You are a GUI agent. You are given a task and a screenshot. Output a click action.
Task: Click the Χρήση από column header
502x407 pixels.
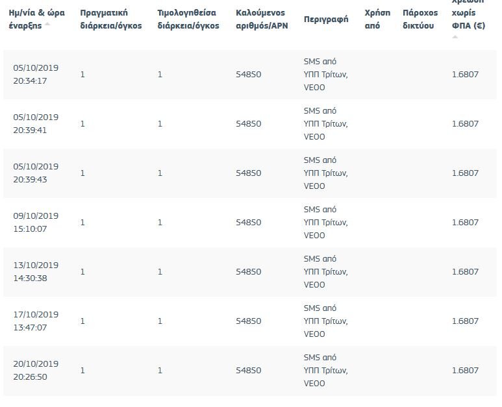point(377,19)
